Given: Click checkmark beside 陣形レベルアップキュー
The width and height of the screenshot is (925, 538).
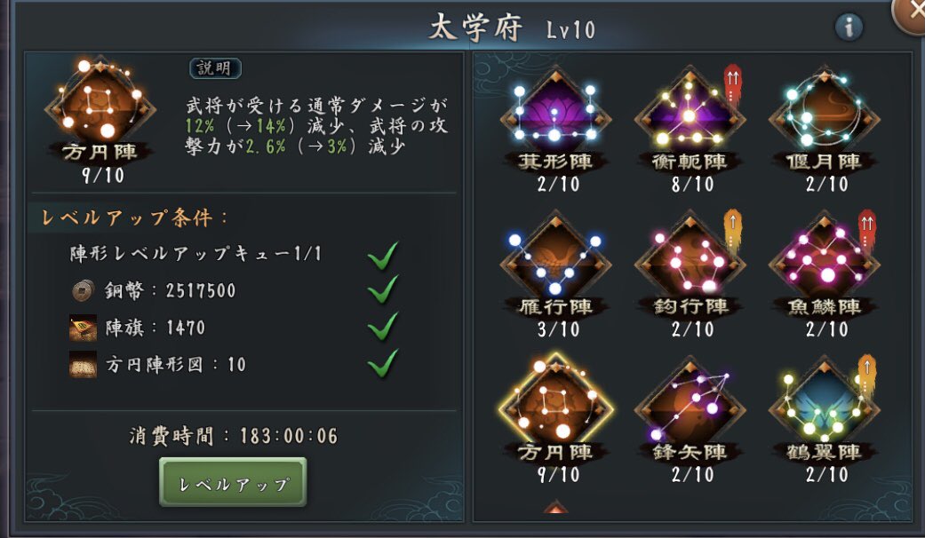Looking at the screenshot, I should [383, 255].
